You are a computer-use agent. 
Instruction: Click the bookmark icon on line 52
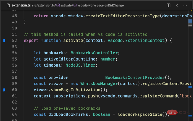4,41
